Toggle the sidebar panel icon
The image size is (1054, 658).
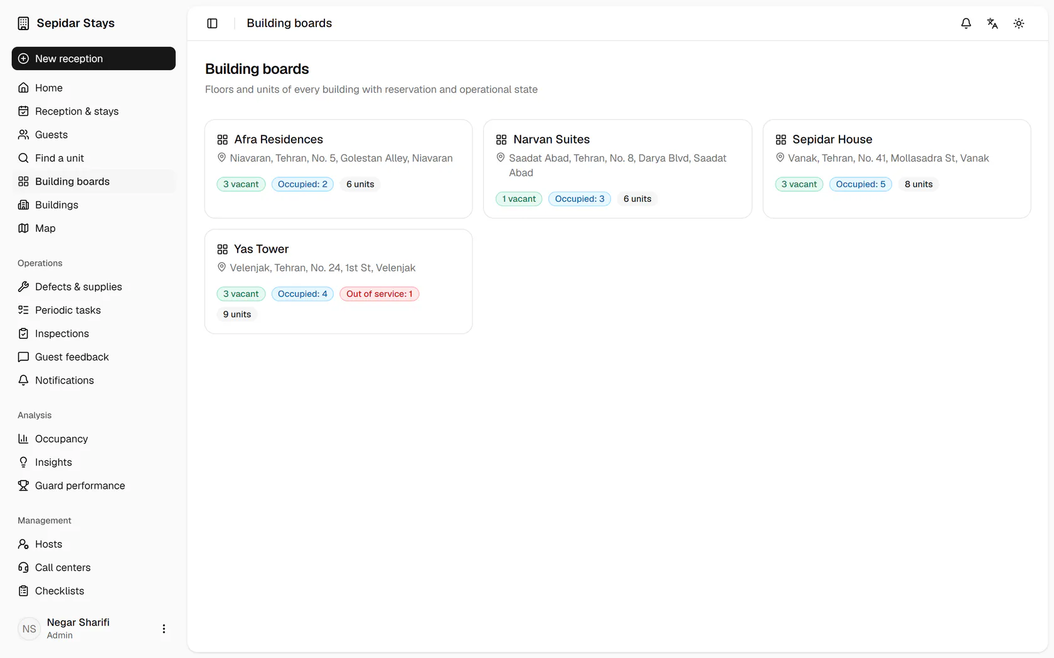tap(212, 23)
